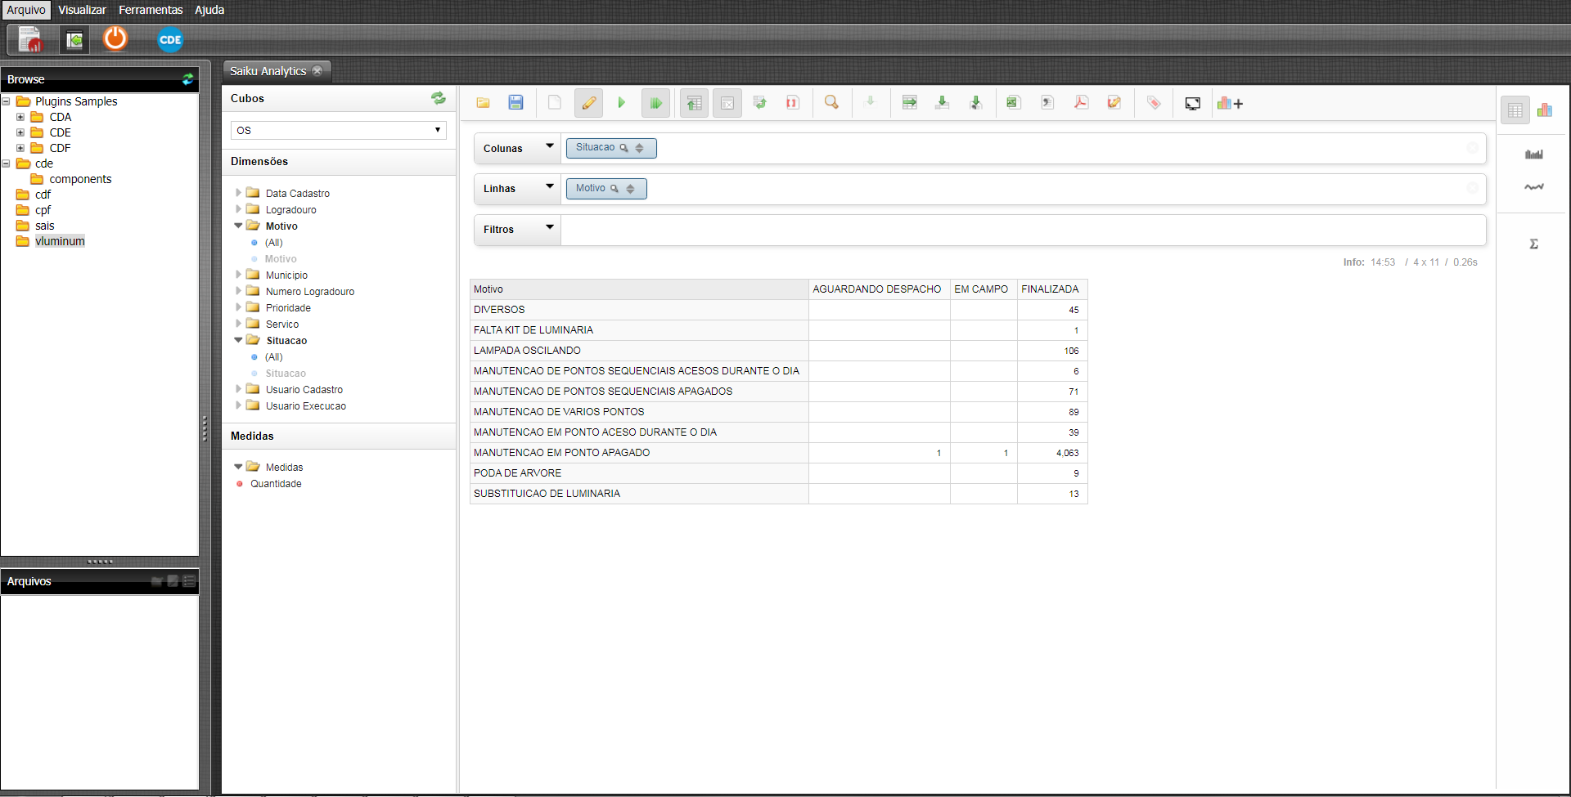Click the Filtros drop area
Viewport: 1571px width, 797px height.
coord(1023,230)
